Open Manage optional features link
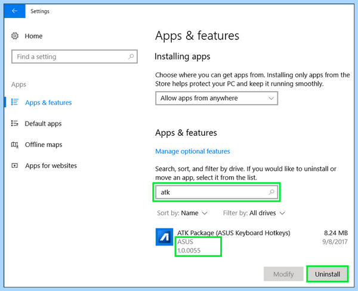This screenshot has height=291, width=358. point(193,151)
